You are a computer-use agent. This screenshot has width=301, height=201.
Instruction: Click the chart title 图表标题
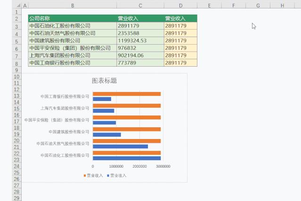tap(104, 81)
